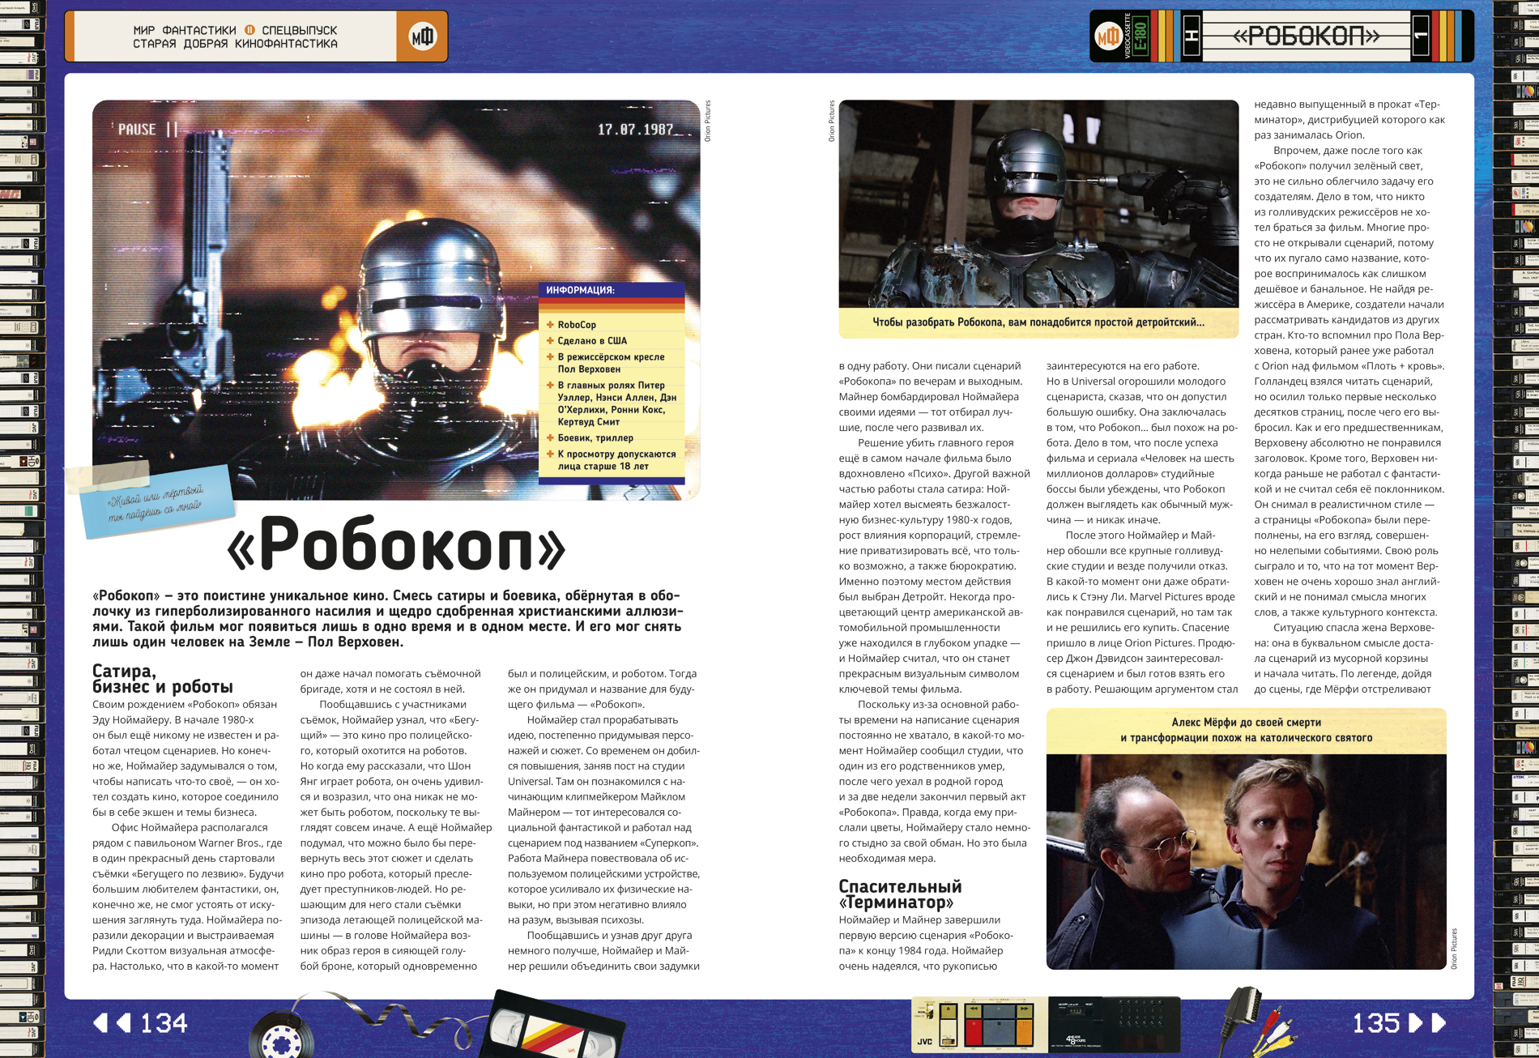The height and width of the screenshot is (1058, 1539).
Task: Click the bold lead paragraph under the headline
Action: click(x=388, y=619)
